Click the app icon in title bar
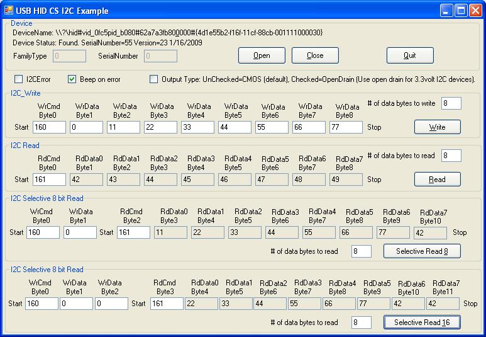Viewport: 486px width, 337px height. [x=8, y=10]
